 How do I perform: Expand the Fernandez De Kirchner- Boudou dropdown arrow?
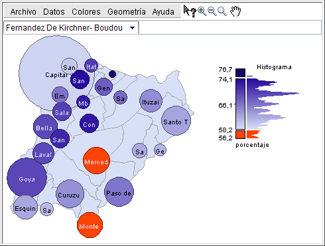[x=132, y=28]
